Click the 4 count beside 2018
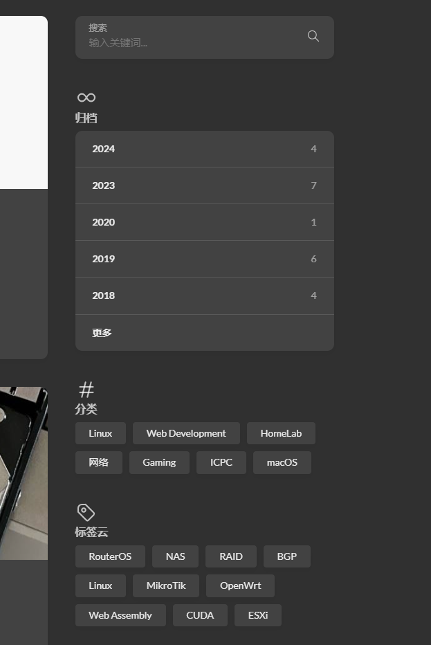 point(314,296)
